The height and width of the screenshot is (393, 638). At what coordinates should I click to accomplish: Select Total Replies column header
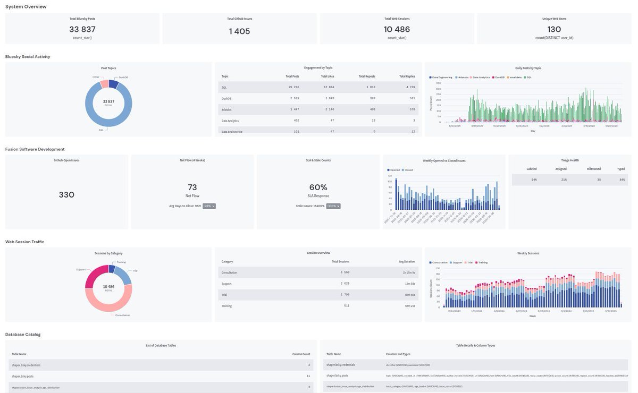(407, 76)
